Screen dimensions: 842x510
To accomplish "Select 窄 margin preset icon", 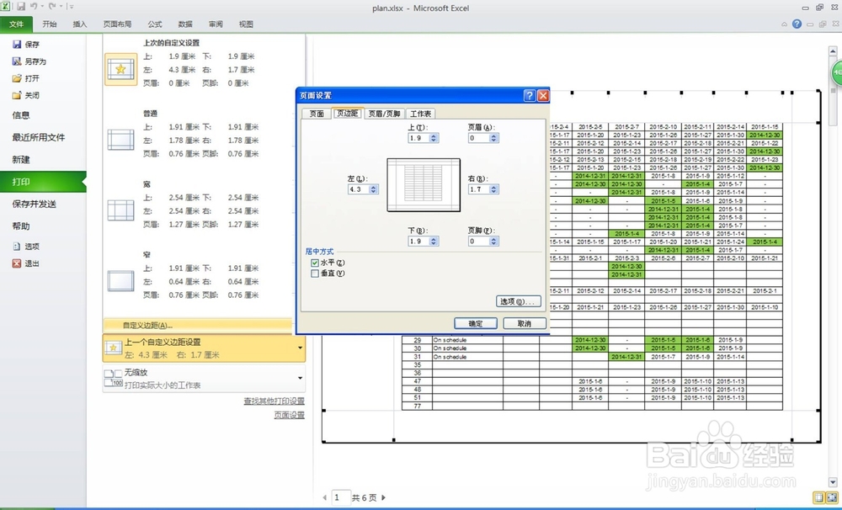I will tap(120, 281).
